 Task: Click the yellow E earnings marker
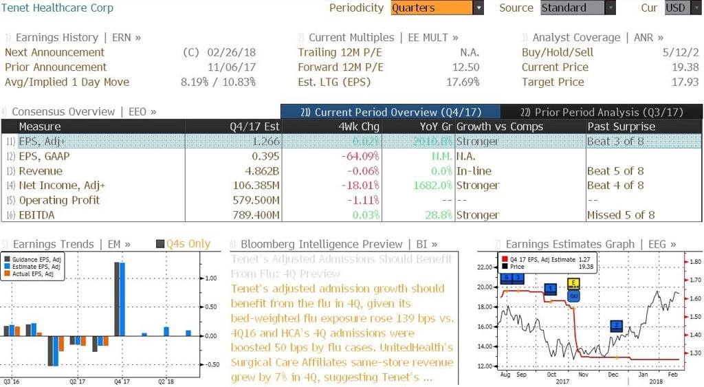click(574, 284)
